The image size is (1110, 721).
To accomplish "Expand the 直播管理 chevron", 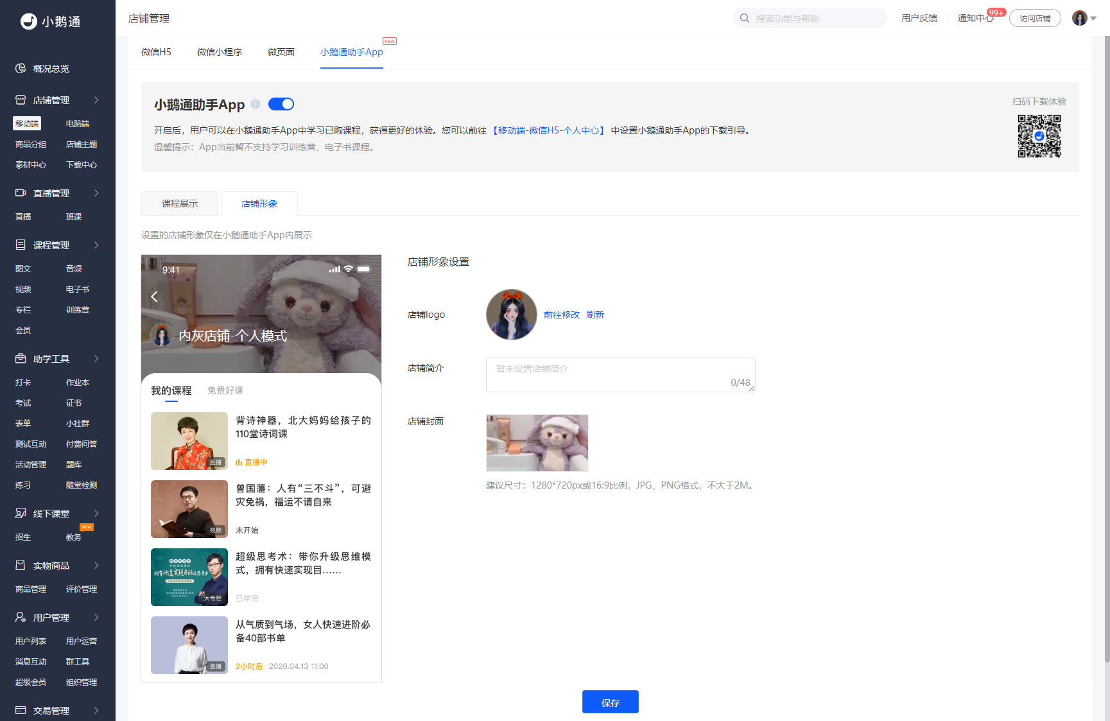I will (96, 193).
